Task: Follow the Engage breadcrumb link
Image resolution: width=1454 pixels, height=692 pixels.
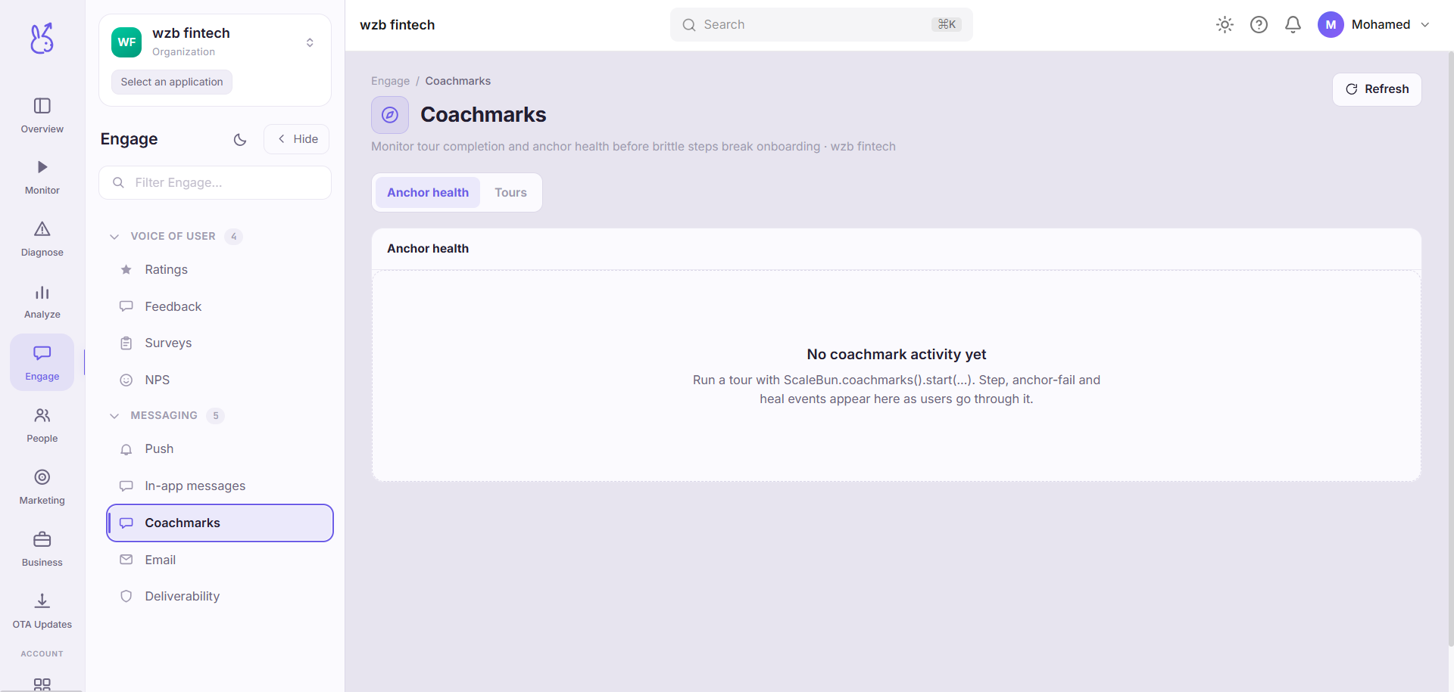Action: point(390,81)
